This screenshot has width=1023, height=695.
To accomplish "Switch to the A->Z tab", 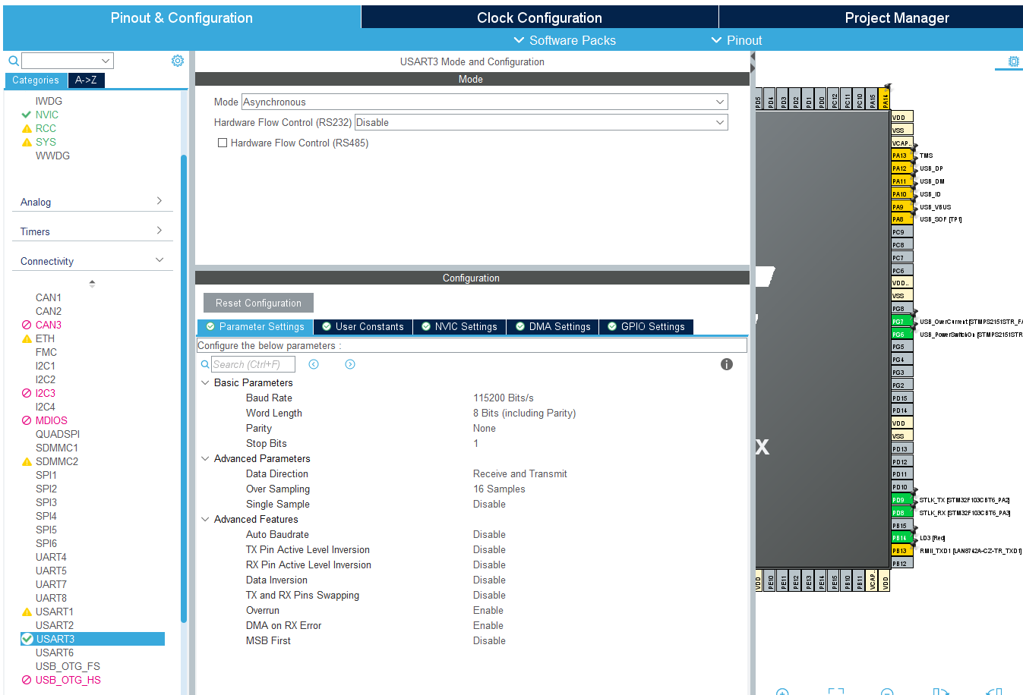I will click(86, 80).
